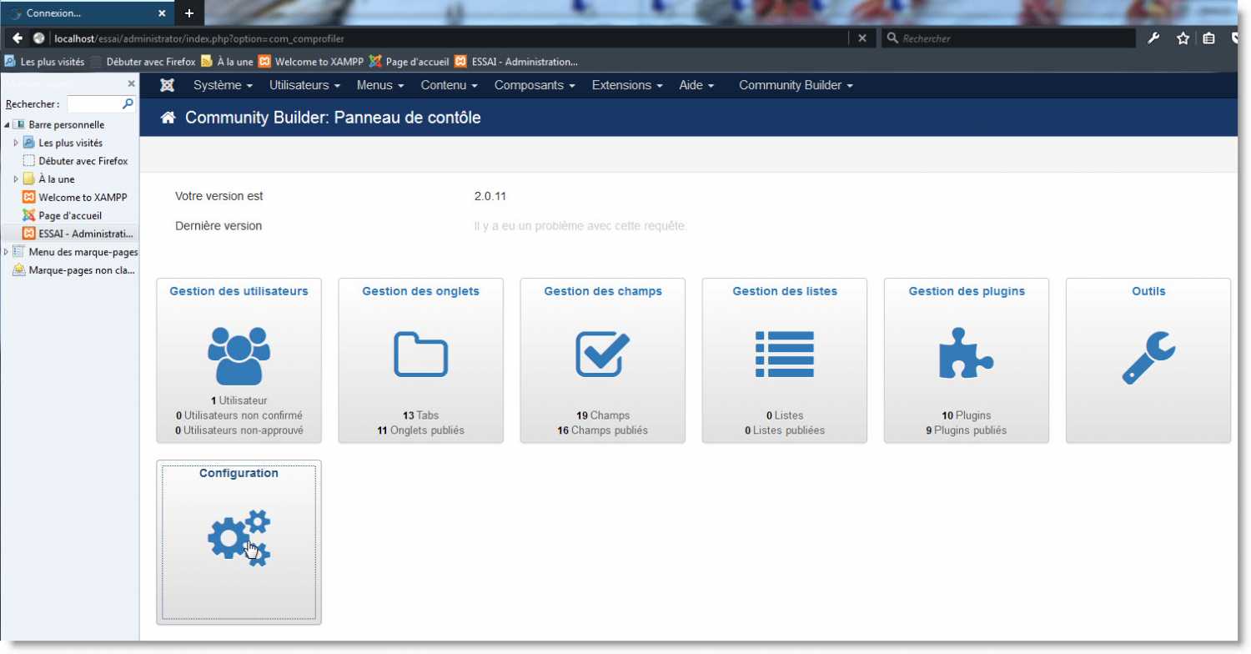Open Community Builder dropdown menu

coord(796,85)
